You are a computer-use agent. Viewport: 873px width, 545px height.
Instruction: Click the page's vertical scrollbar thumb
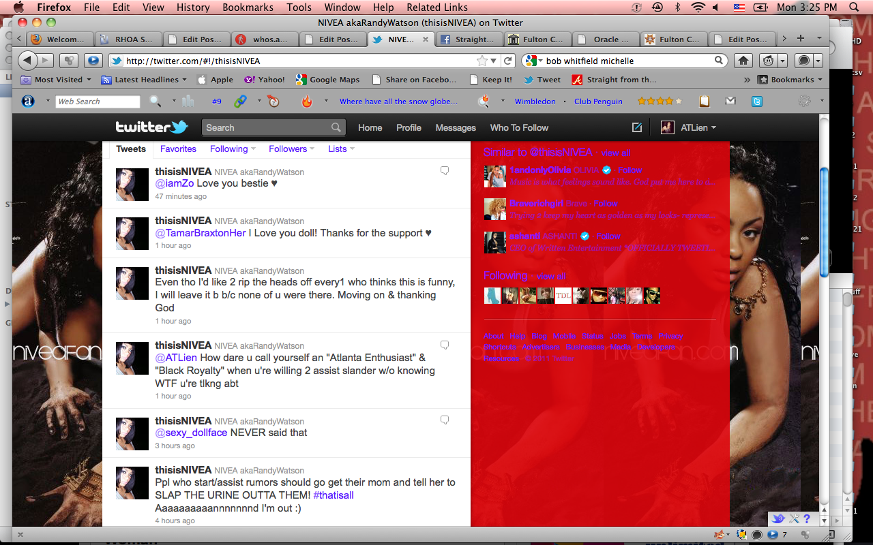click(824, 221)
